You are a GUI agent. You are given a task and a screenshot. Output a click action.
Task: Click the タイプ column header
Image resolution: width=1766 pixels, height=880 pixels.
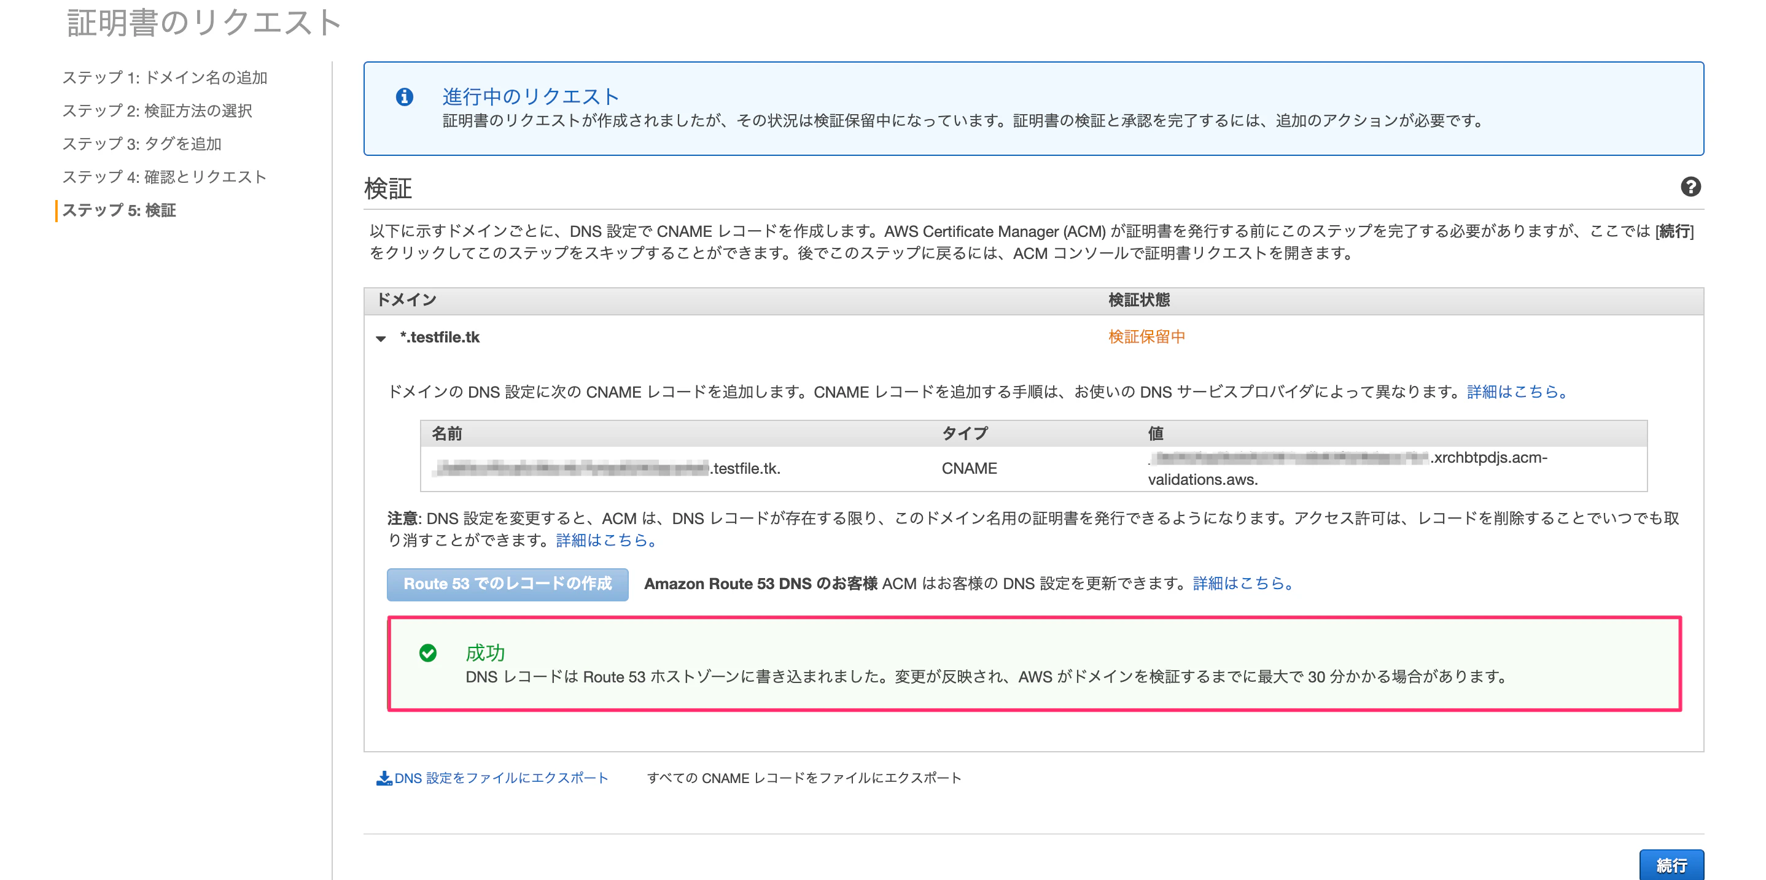[x=965, y=433]
